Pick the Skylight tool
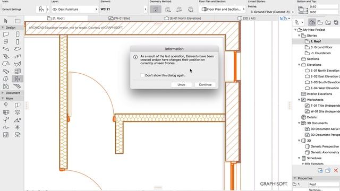The width and height of the screenshot is (340, 191). pyautogui.click(x=6, y=71)
